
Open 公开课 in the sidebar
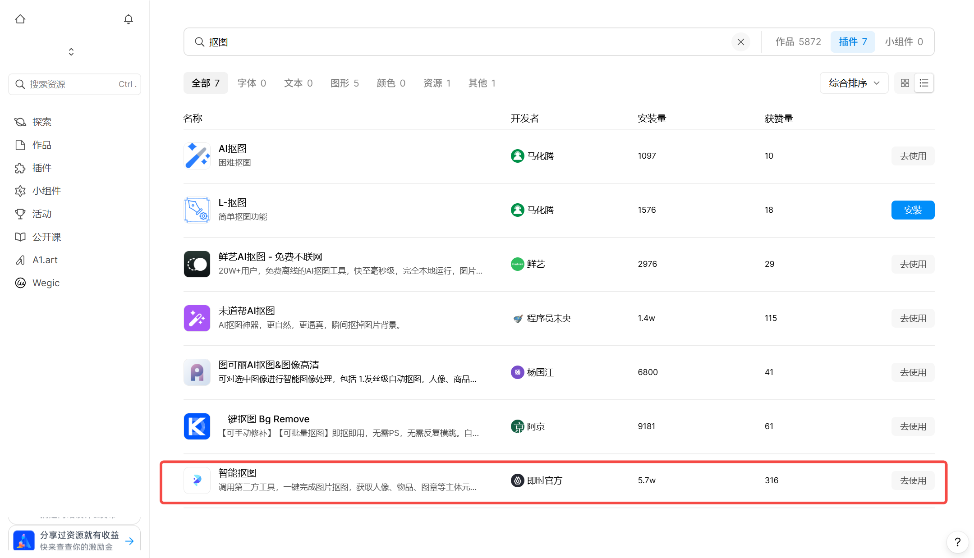coord(46,237)
